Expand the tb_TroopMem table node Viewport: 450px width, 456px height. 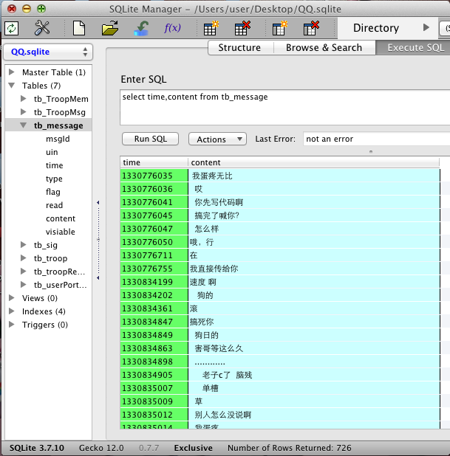24,99
